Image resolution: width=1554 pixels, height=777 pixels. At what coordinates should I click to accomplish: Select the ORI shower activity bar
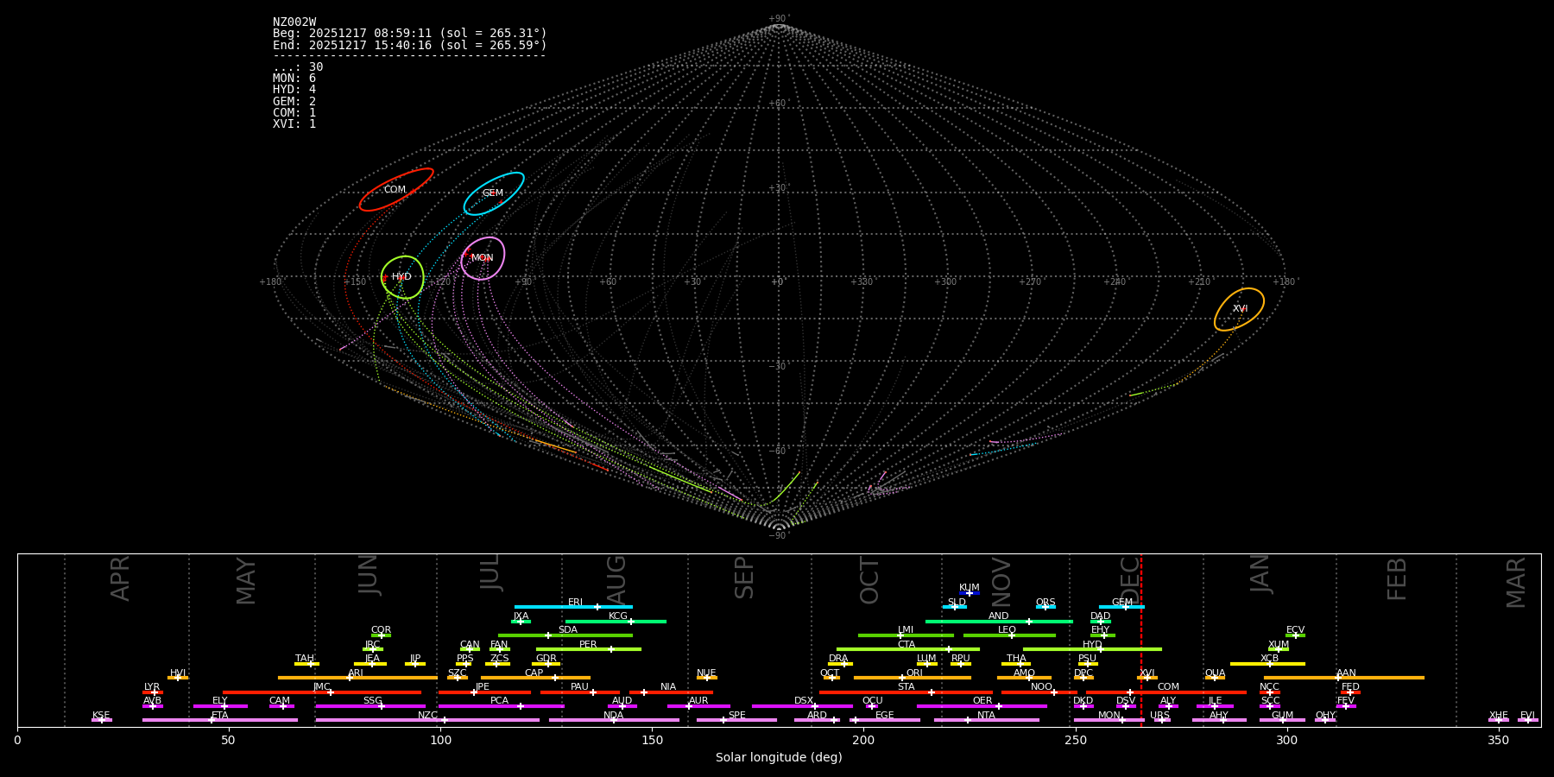pyautogui.click(x=913, y=678)
